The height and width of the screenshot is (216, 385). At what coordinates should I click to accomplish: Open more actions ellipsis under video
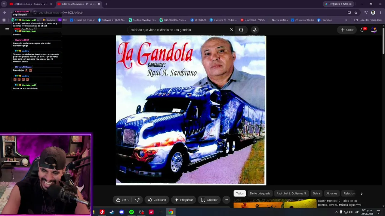[226, 200]
